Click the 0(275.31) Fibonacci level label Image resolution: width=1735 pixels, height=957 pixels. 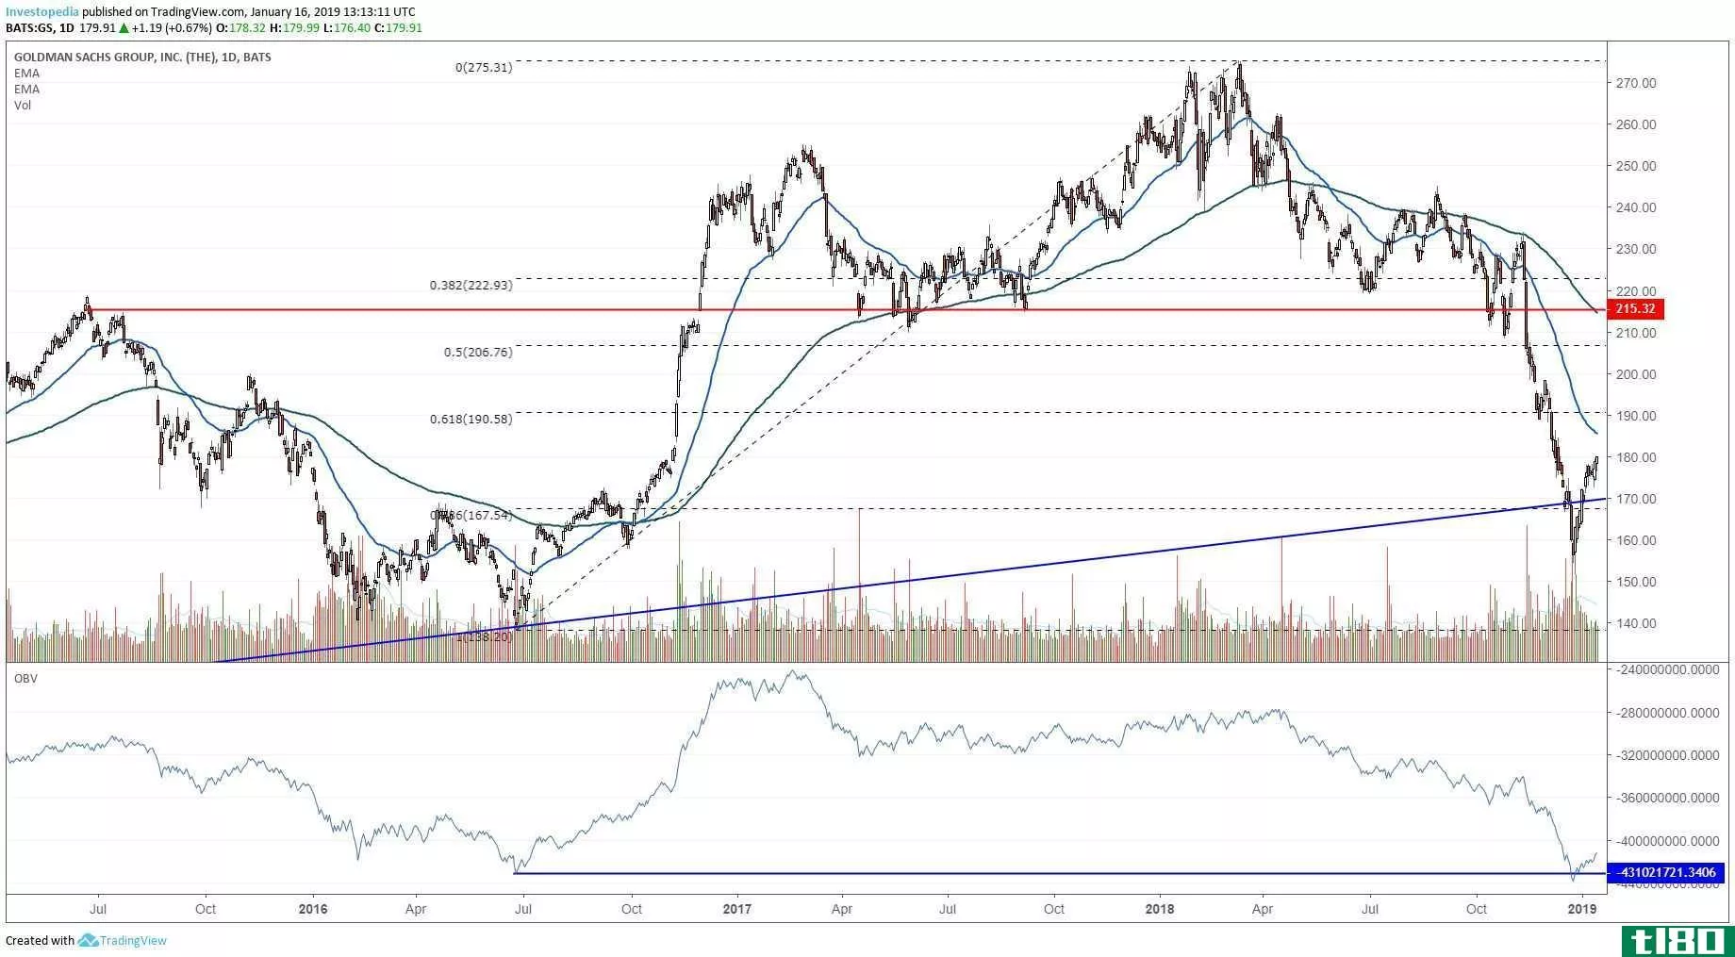point(484,68)
